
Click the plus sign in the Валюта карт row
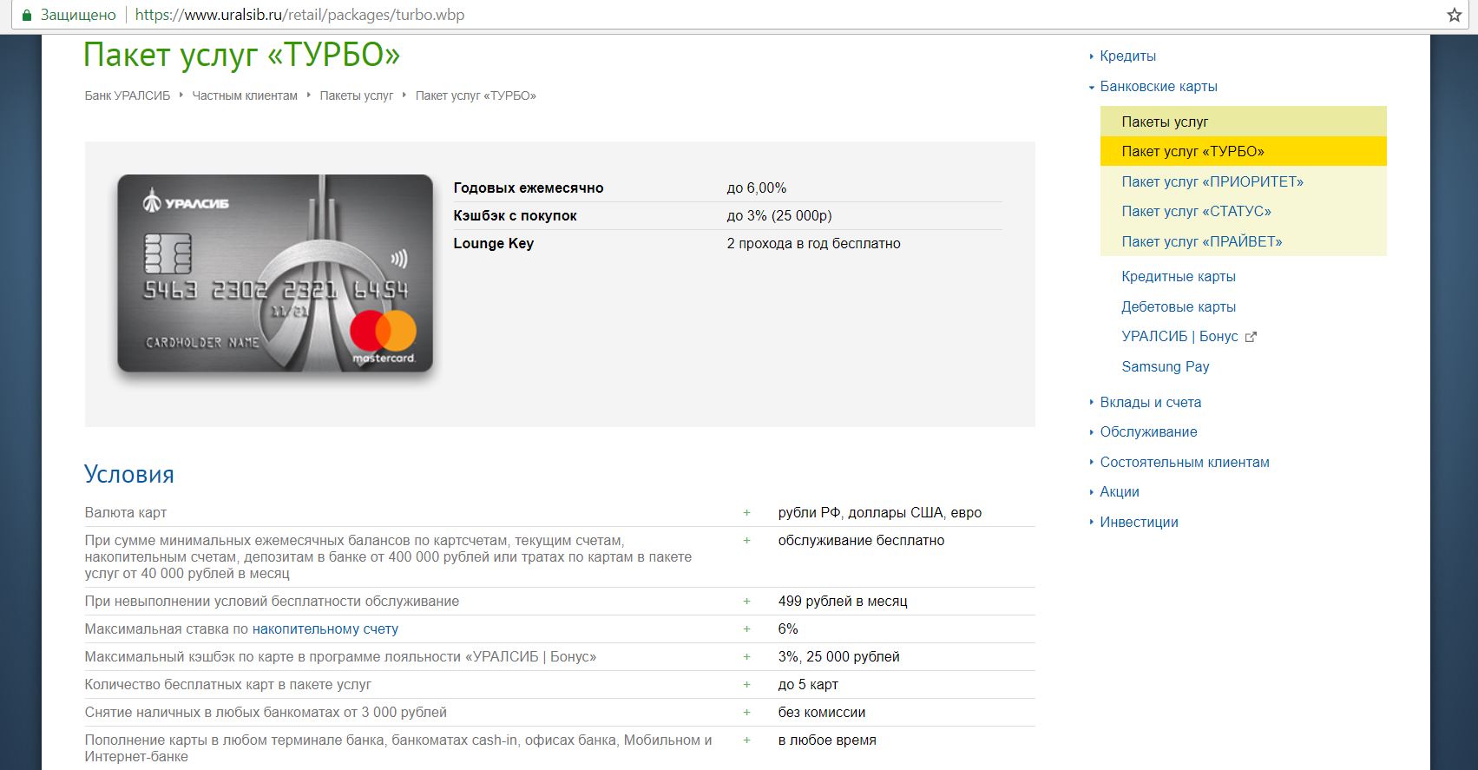click(x=746, y=513)
